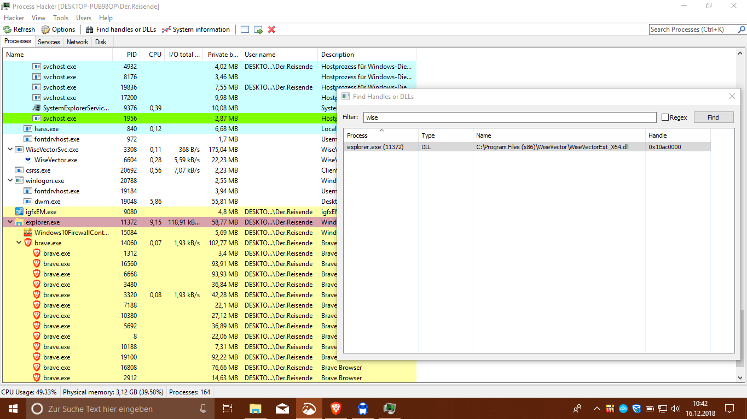Open the Tools menu
The image size is (747, 419).
coord(61,18)
